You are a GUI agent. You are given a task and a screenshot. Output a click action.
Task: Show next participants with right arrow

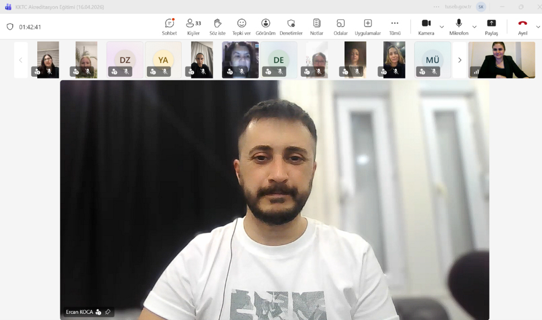coord(460,60)
